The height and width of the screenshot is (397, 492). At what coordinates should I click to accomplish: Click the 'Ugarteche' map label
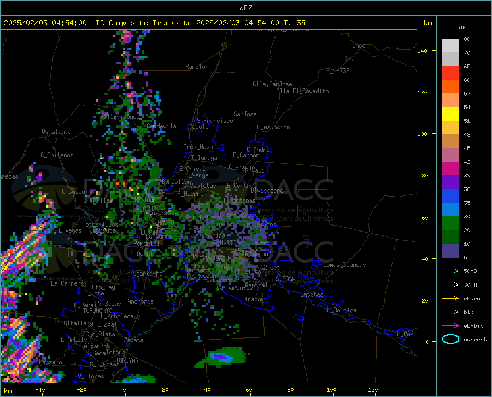[148, 274]
